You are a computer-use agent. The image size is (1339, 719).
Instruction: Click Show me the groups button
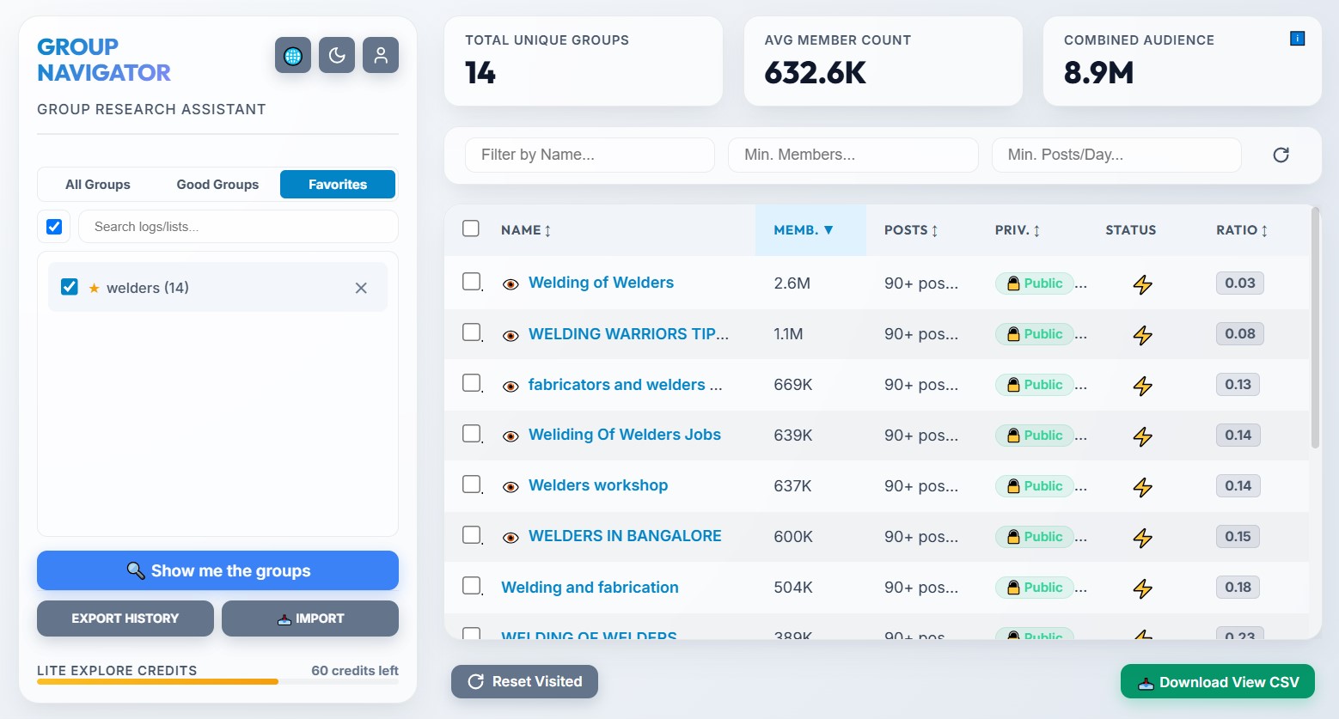click(217, 570)
